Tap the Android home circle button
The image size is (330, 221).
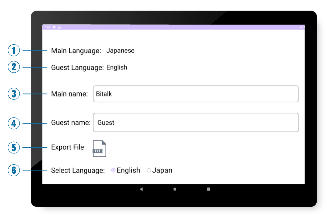pos(175,189)
